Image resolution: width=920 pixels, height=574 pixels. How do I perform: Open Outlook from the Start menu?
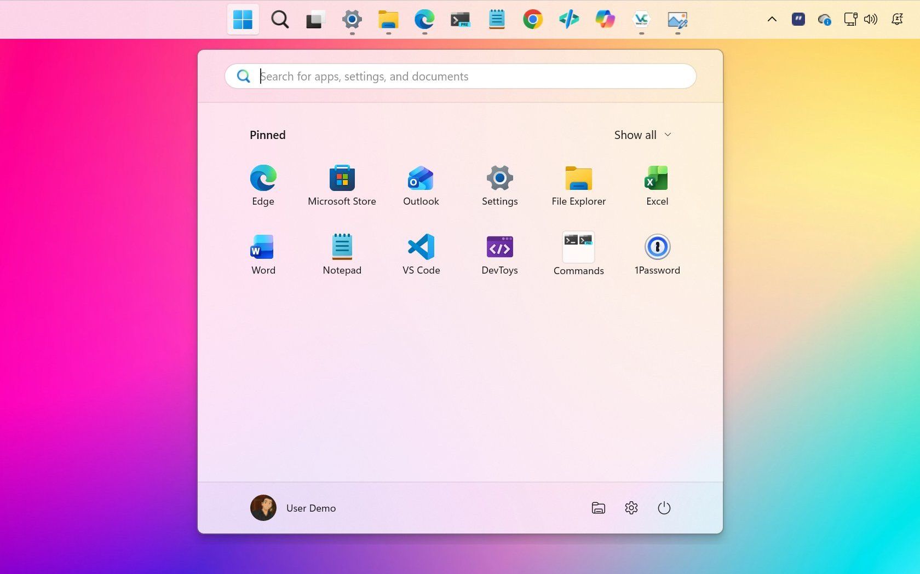click(421, 186)
